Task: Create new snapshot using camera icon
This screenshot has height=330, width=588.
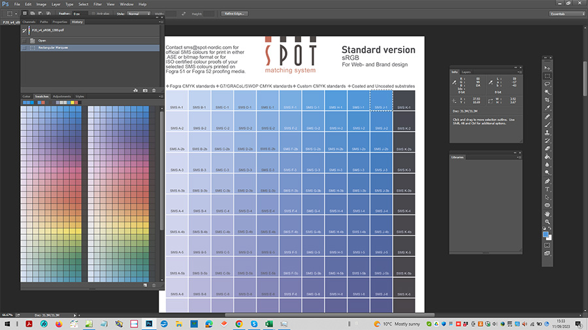Action: [x=145, y=90]
